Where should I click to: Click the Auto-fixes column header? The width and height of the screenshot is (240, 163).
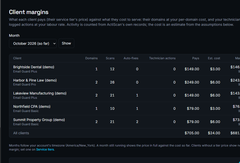tap(131, 58)
